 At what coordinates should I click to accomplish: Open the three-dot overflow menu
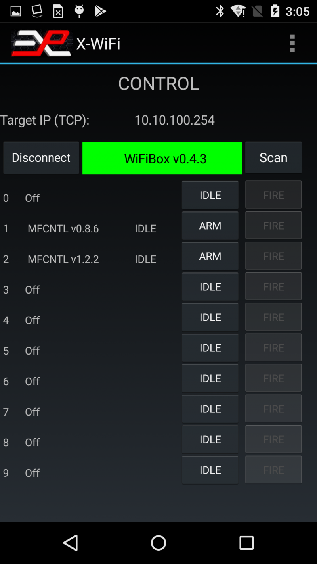tap(292, 43)
